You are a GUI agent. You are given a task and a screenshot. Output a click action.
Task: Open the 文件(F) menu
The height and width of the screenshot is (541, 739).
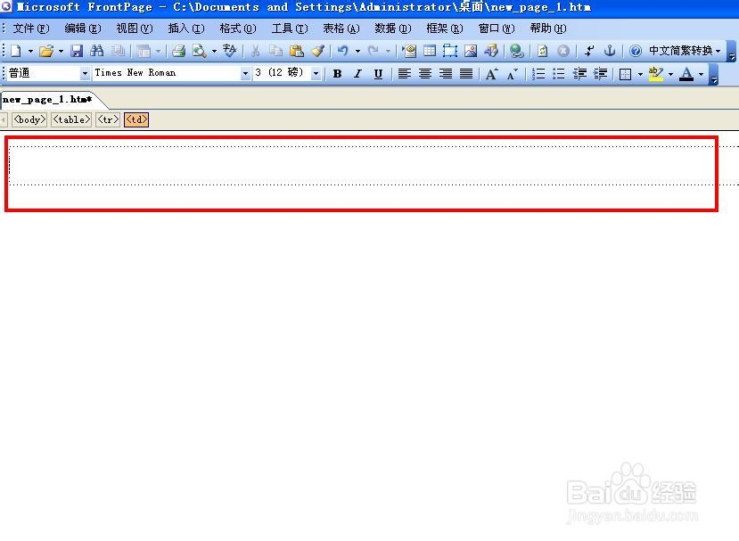click(30, 29)
